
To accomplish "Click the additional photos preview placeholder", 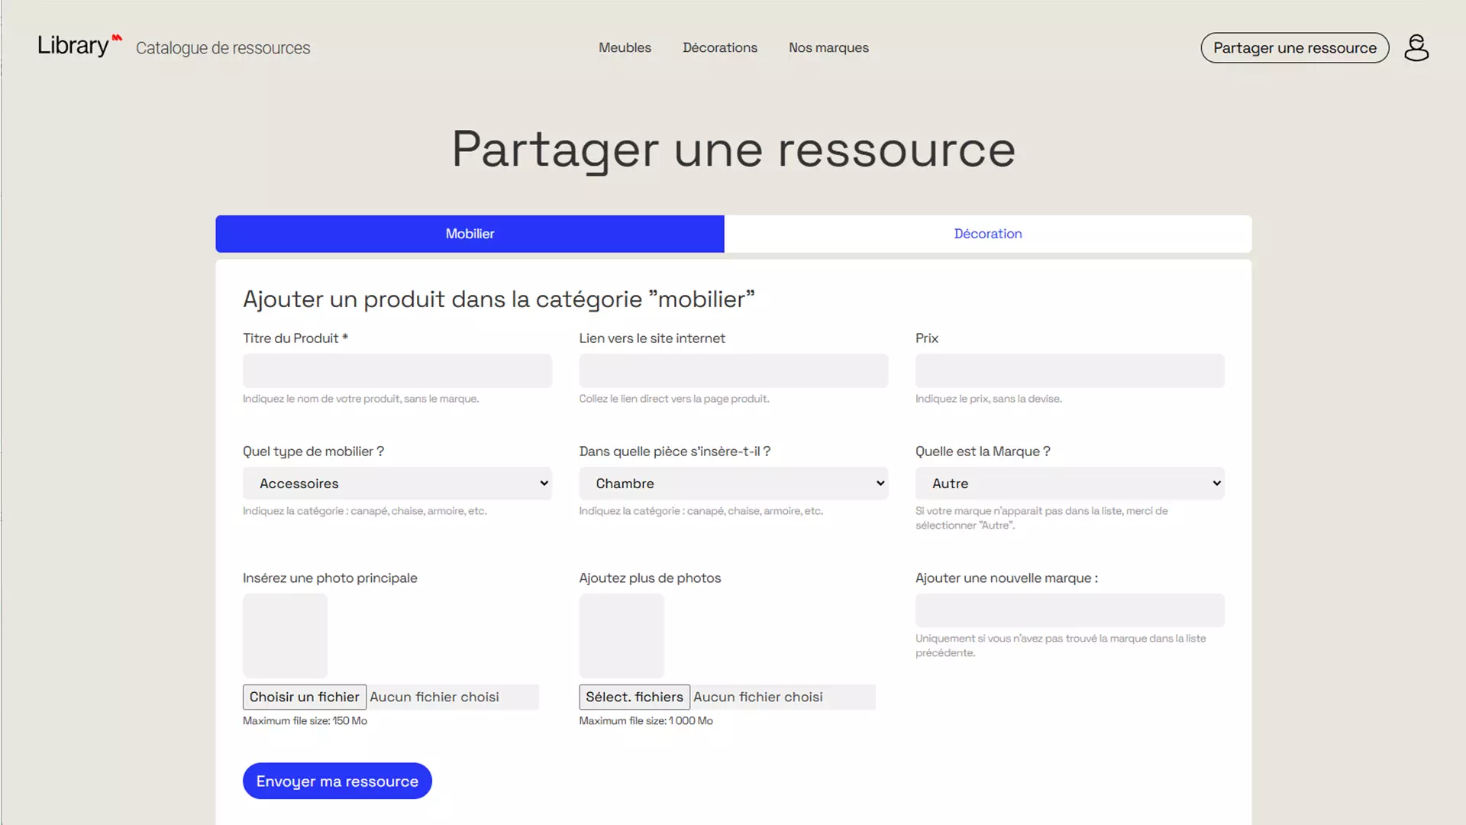I will click(621, 636).
